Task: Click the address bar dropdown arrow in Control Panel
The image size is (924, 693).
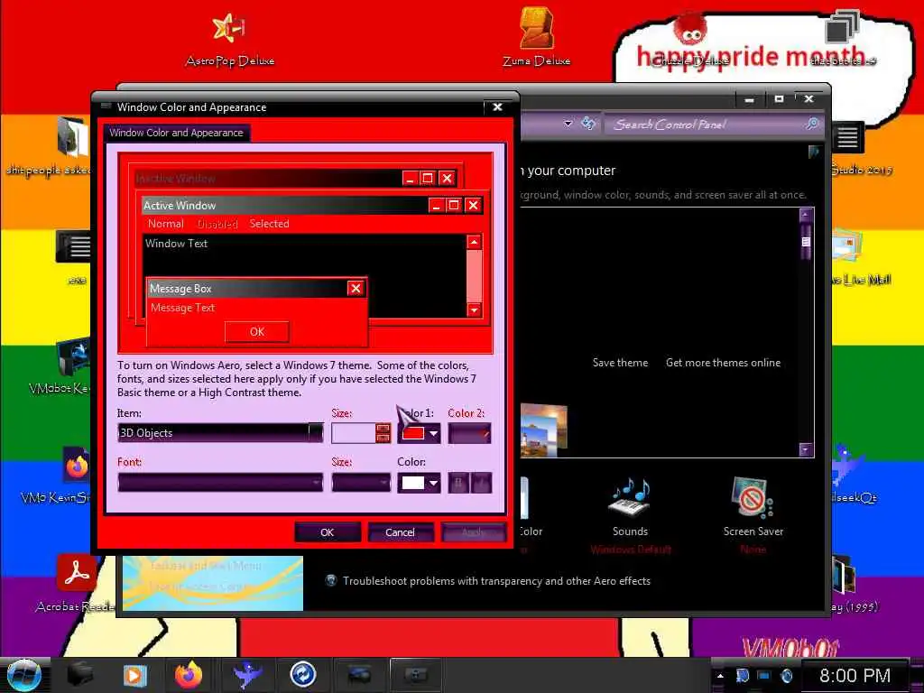Action: tap(568, 124)
